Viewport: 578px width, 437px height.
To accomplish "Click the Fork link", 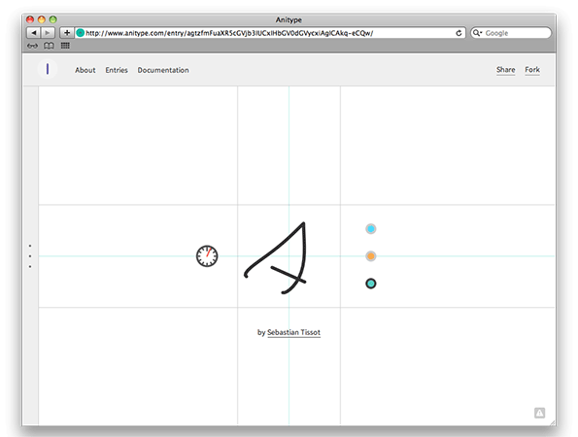I will 532,70.
